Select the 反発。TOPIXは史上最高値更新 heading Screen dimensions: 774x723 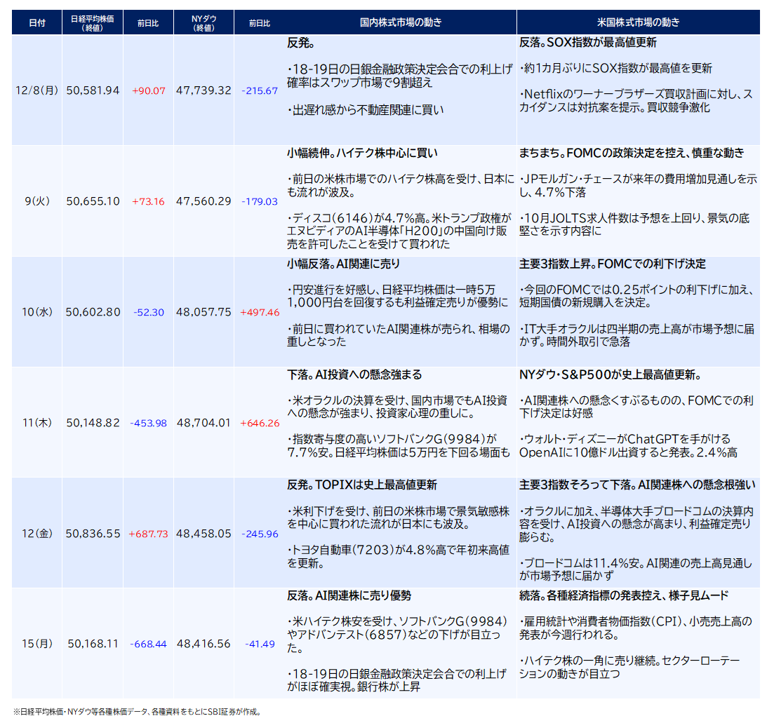[x=362, y=485]
